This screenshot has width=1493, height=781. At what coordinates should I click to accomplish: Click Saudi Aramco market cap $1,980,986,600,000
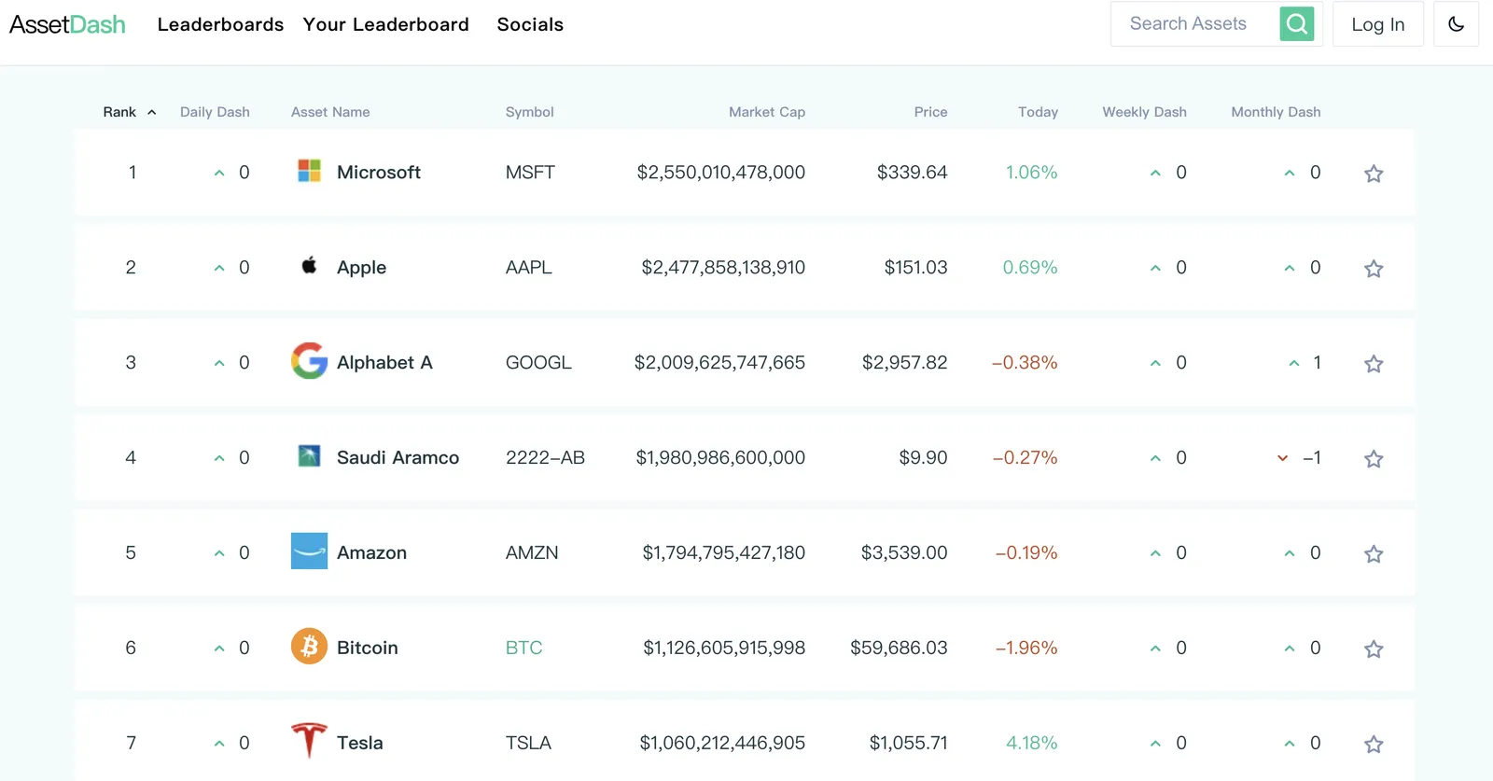pos(720,458)
